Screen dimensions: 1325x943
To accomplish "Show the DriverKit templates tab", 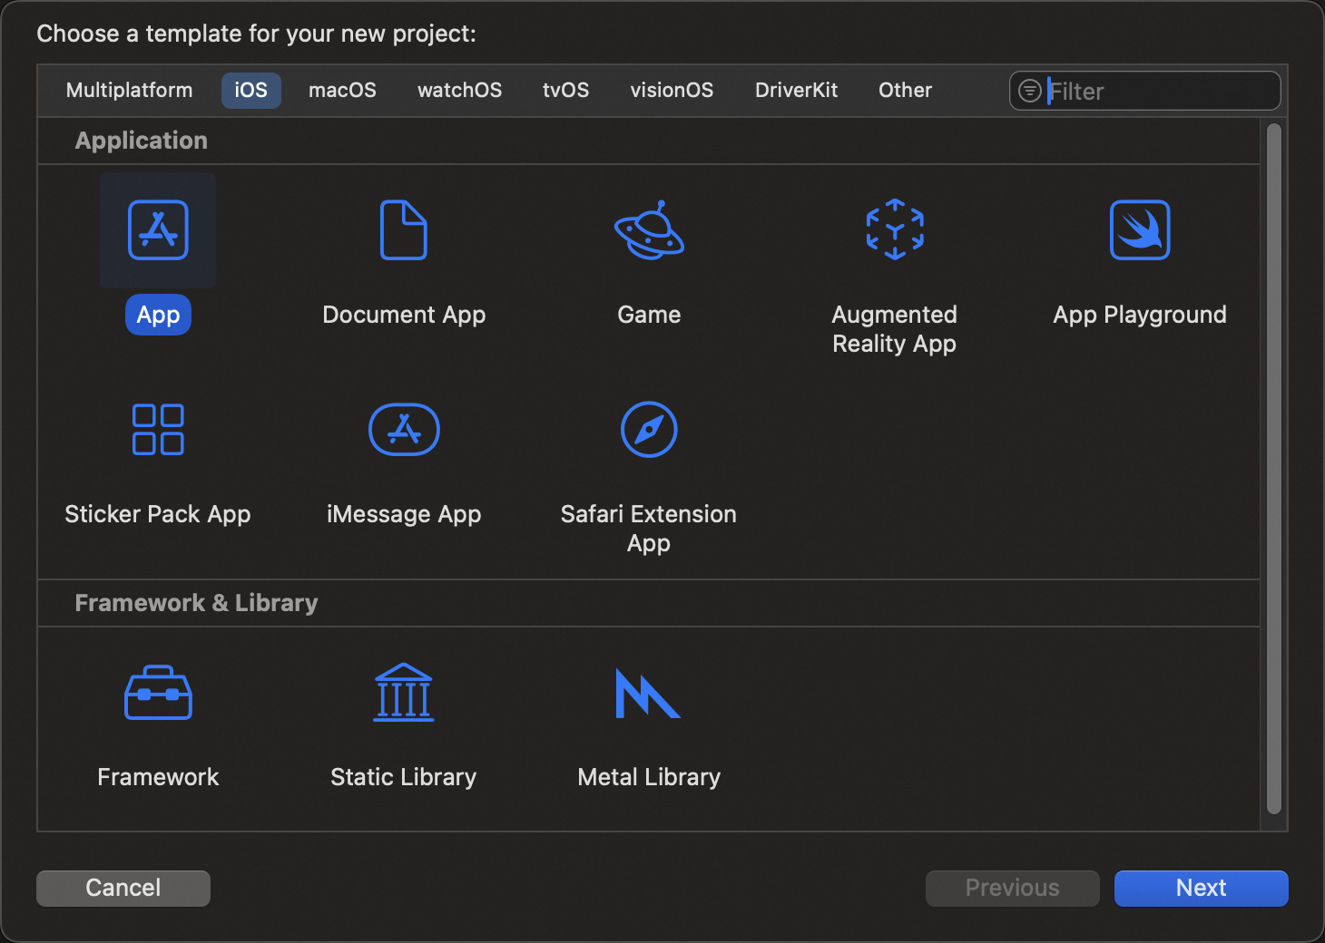I will [x=796, y=91].
